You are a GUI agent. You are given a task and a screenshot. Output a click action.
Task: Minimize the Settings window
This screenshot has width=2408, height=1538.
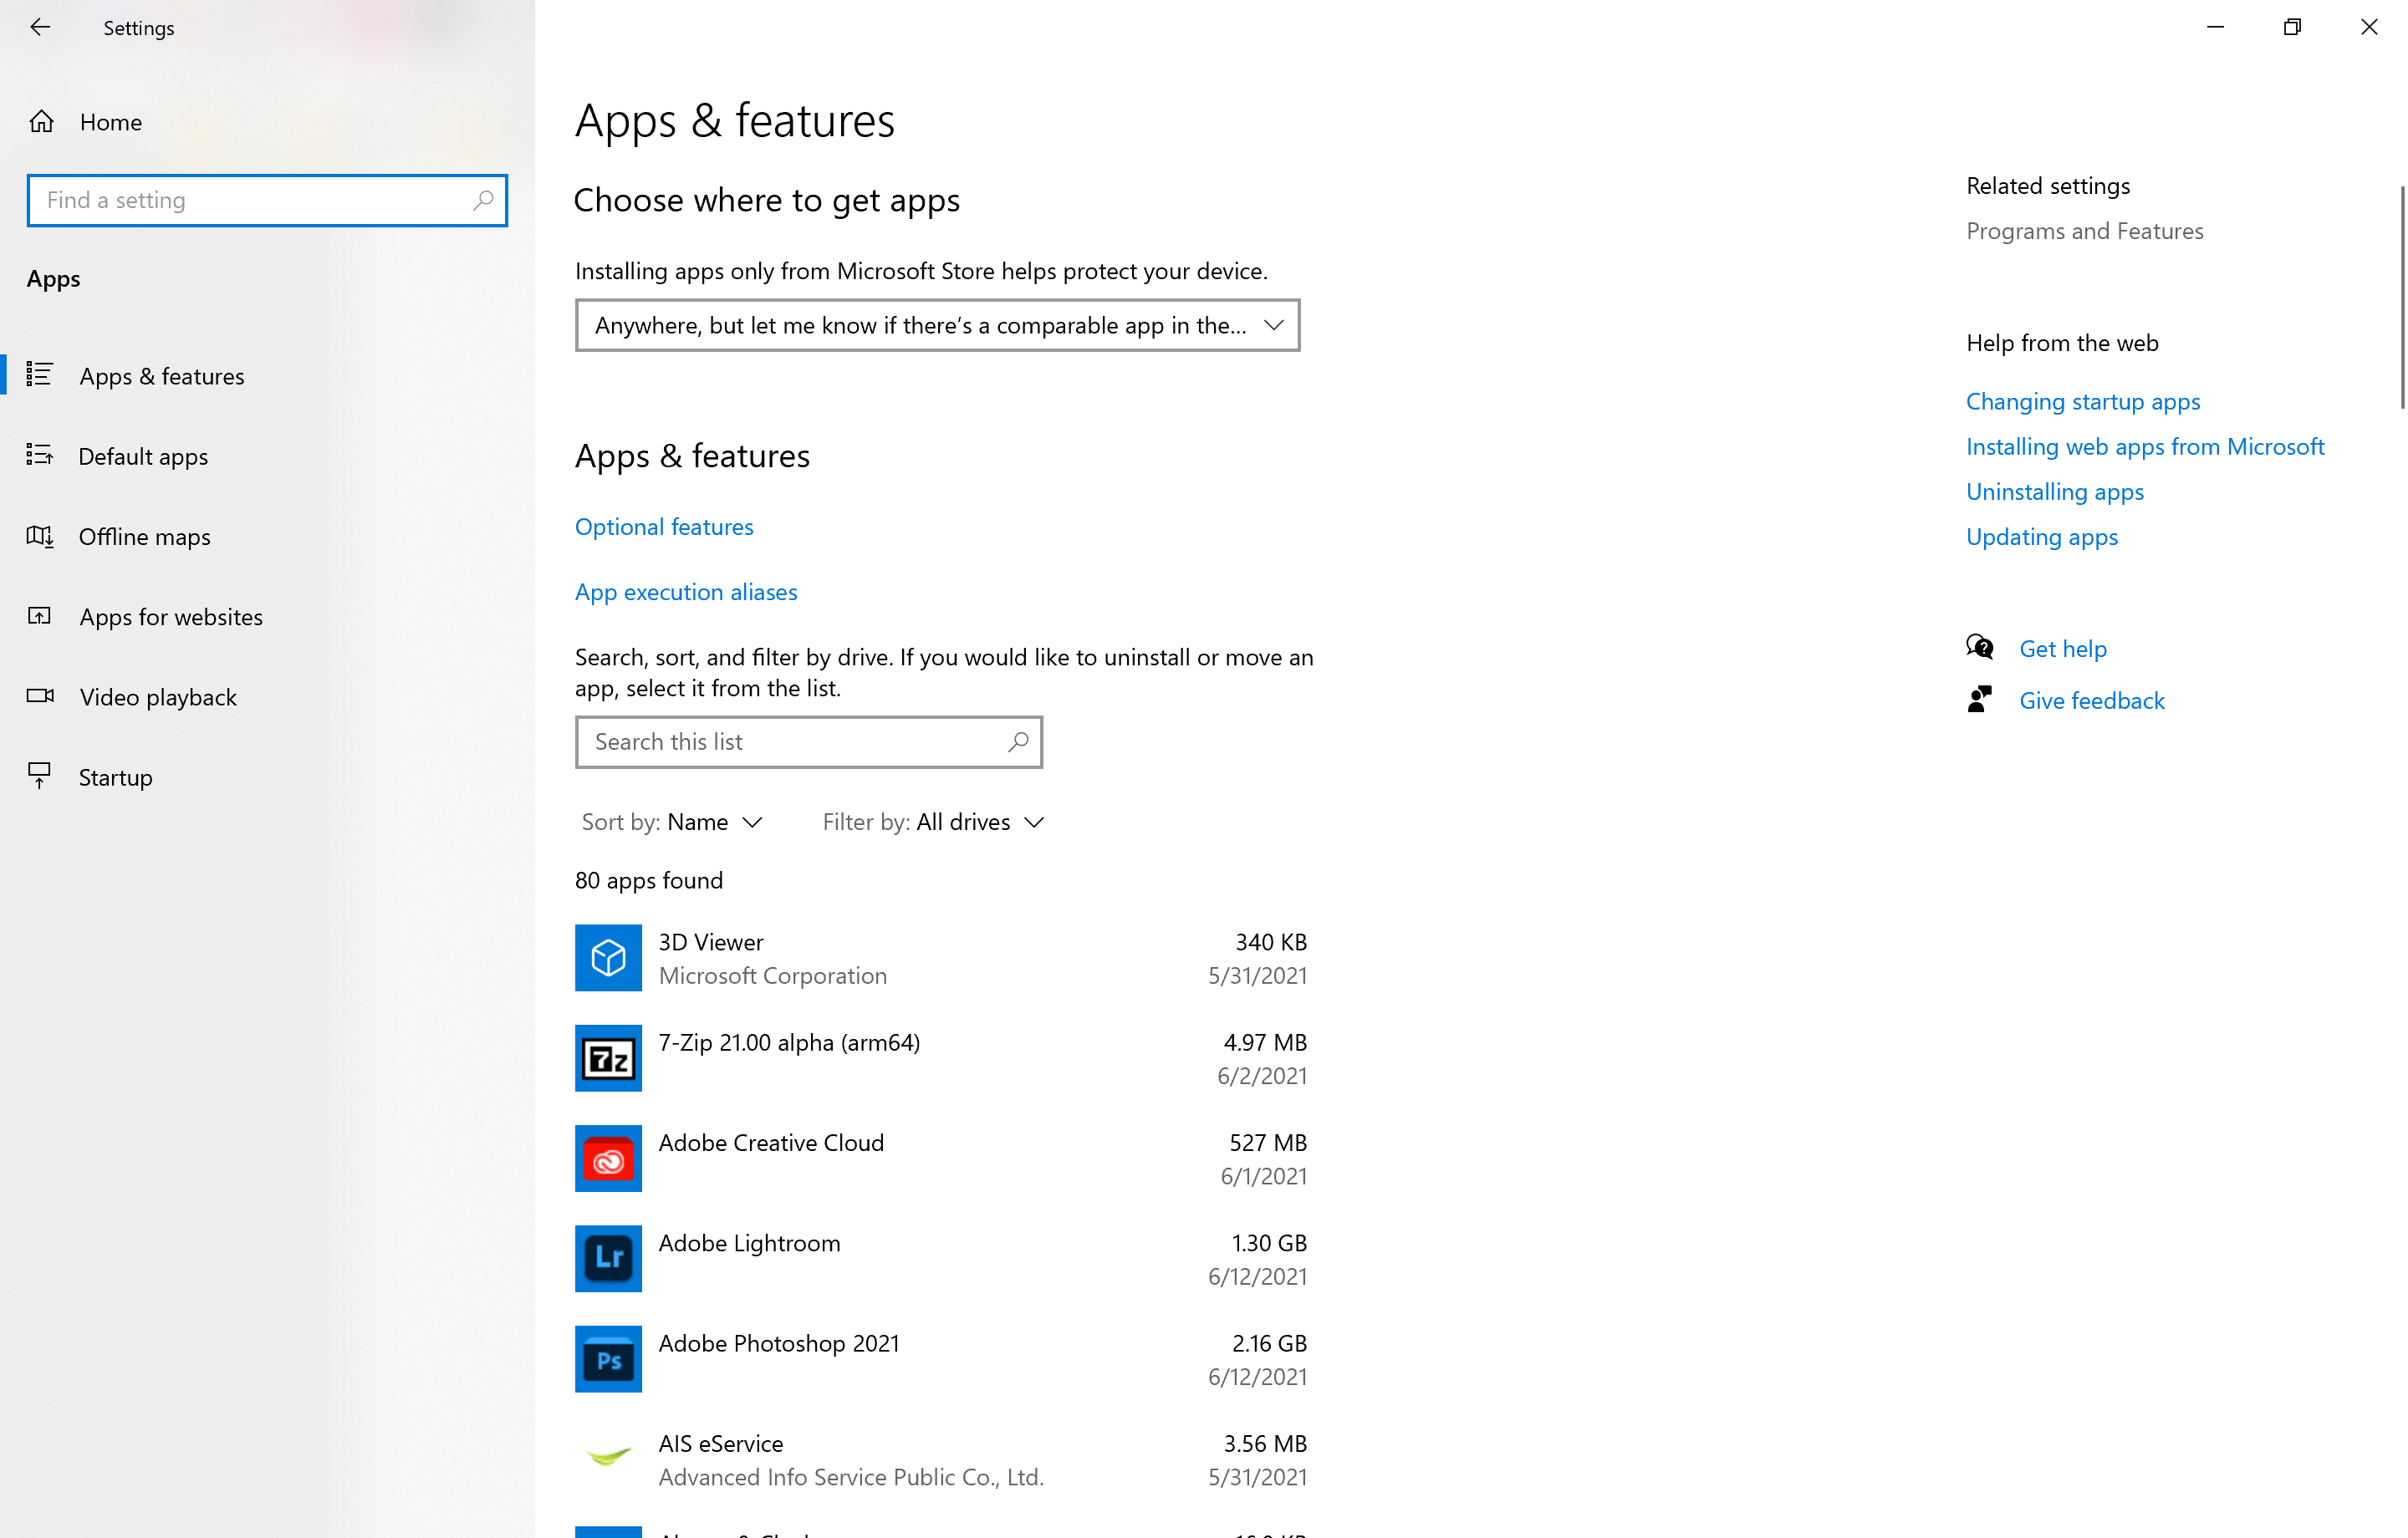coord(2215,27)
